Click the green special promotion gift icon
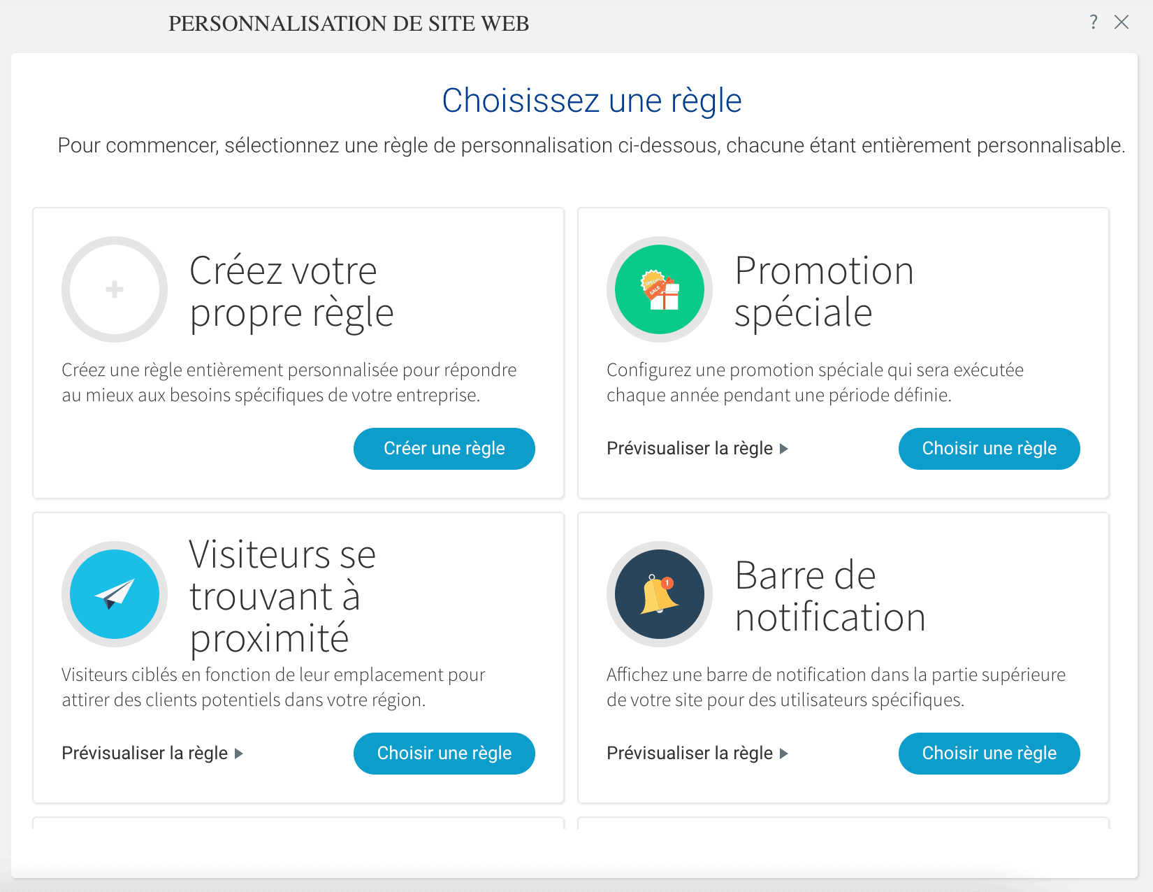Image resolution: width=1153 pixels, height=892 pixels. coord(660,289)
